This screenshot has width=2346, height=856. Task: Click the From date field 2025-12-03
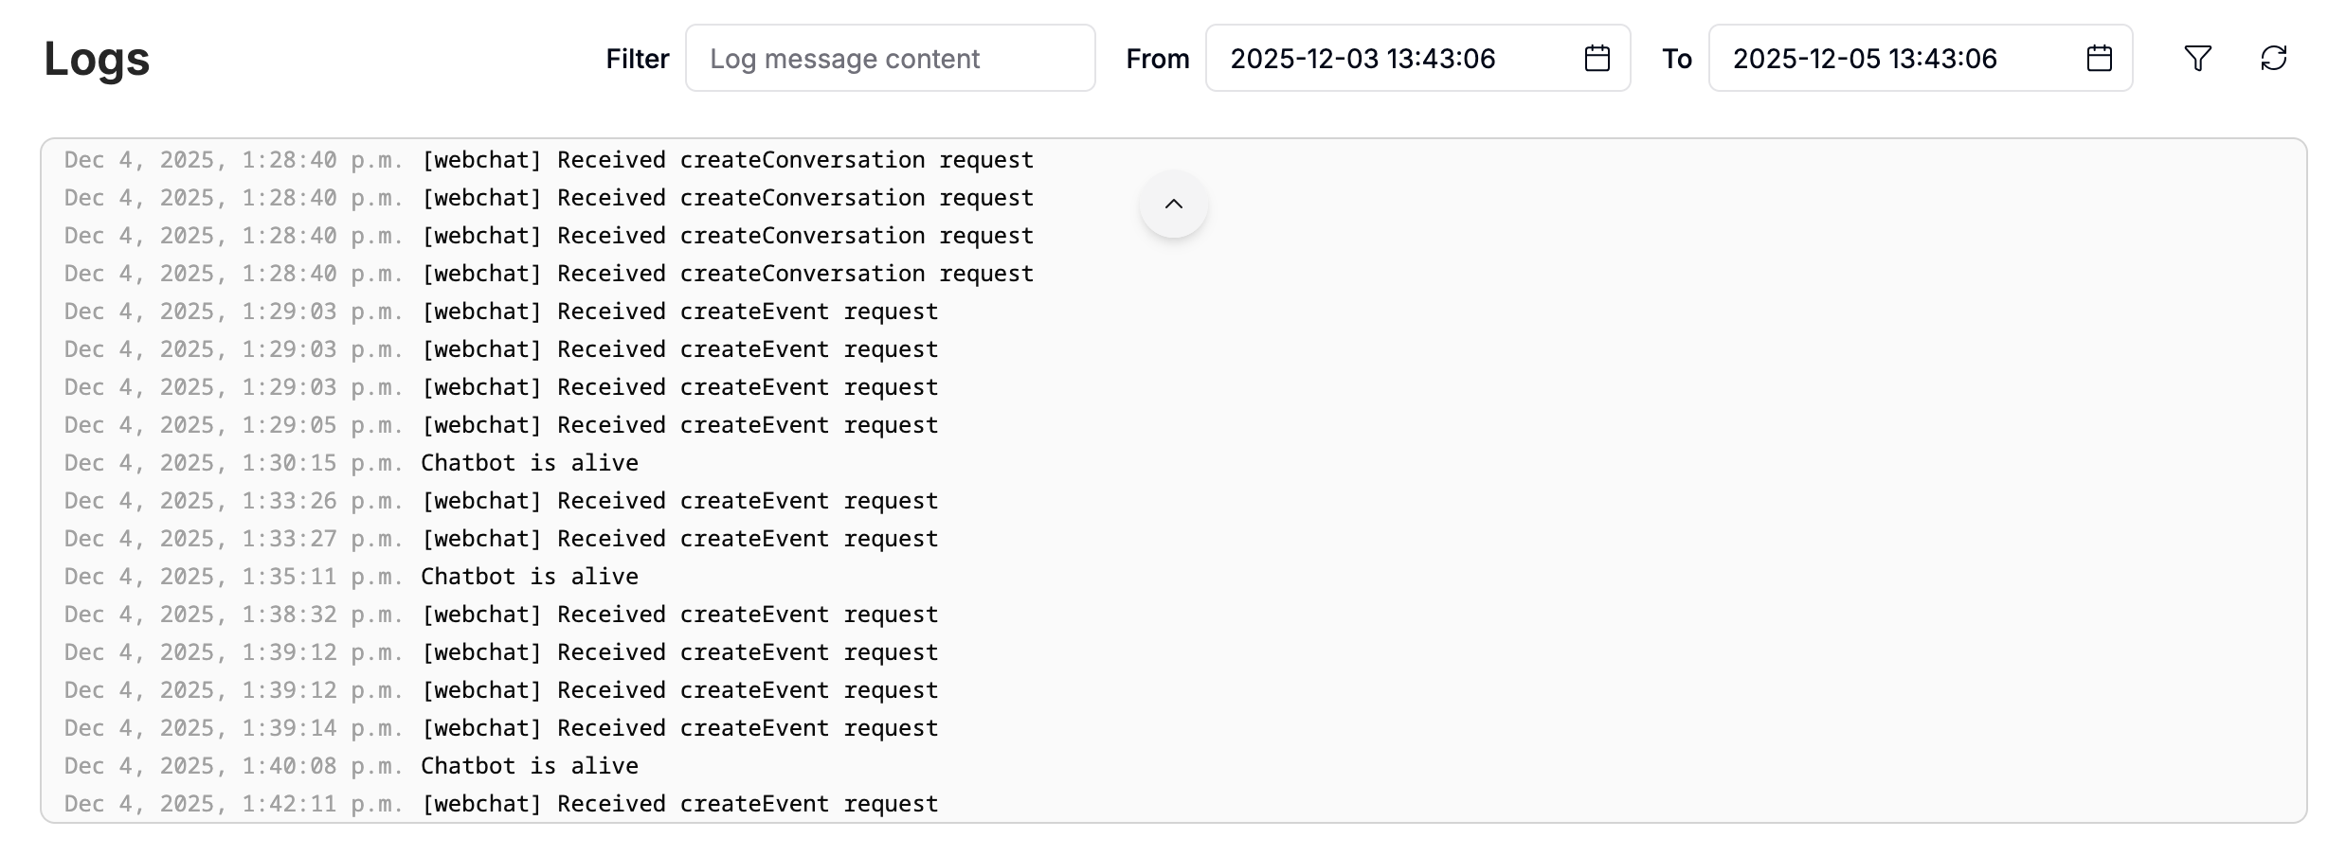(x=1417, y=59)
